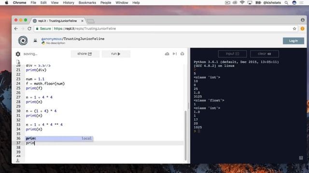The width and height of the screenshot is (309, 173).
Task: Click the address bar URL
Action: click(x=85, y=29)
